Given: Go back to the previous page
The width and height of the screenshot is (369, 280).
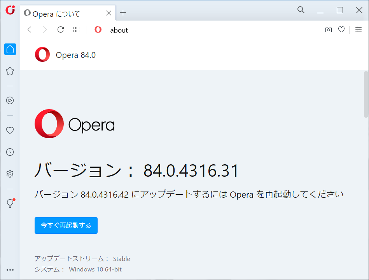Looking at the screenshot, I should click(x=30, y=30).
